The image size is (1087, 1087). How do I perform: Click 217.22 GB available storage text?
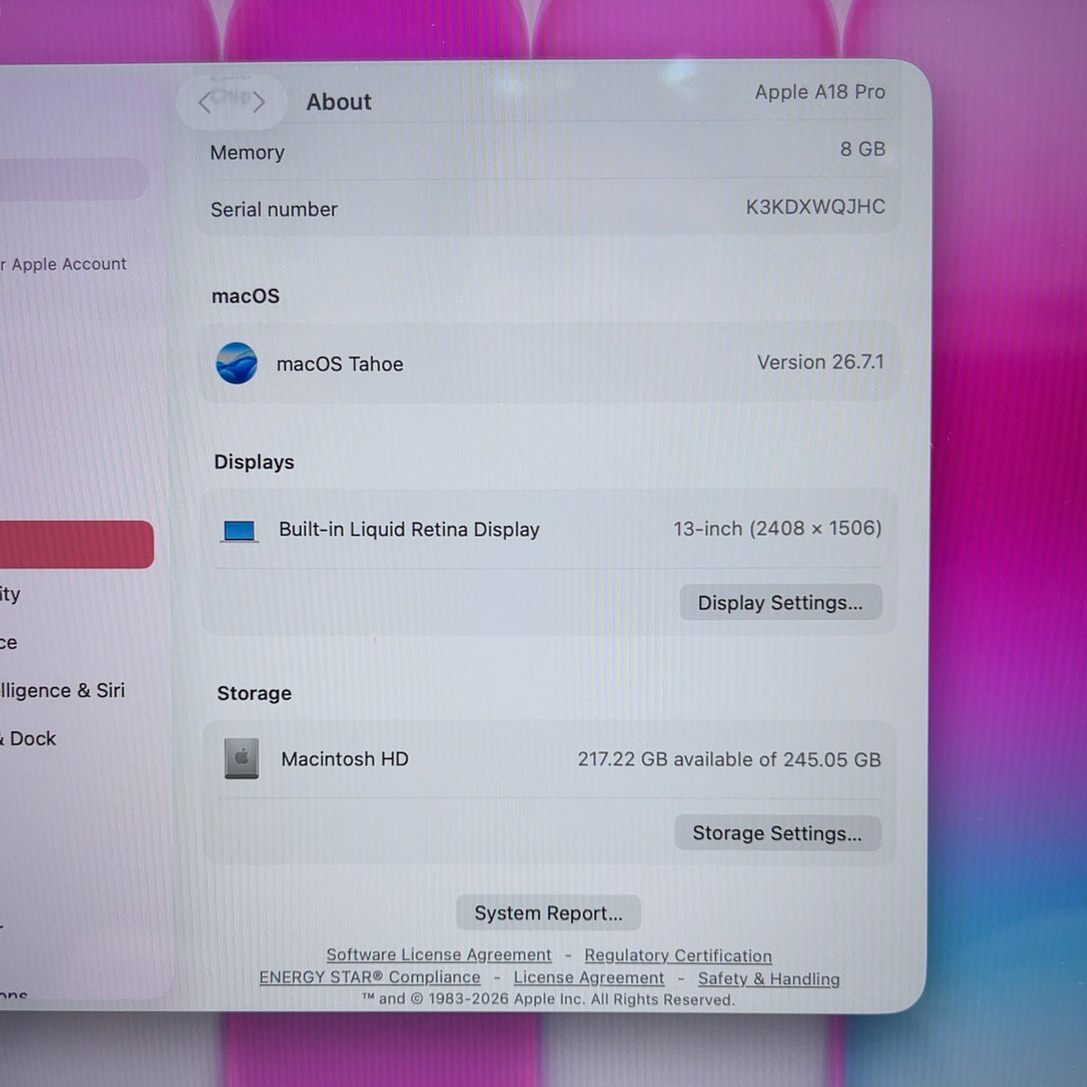729,760
